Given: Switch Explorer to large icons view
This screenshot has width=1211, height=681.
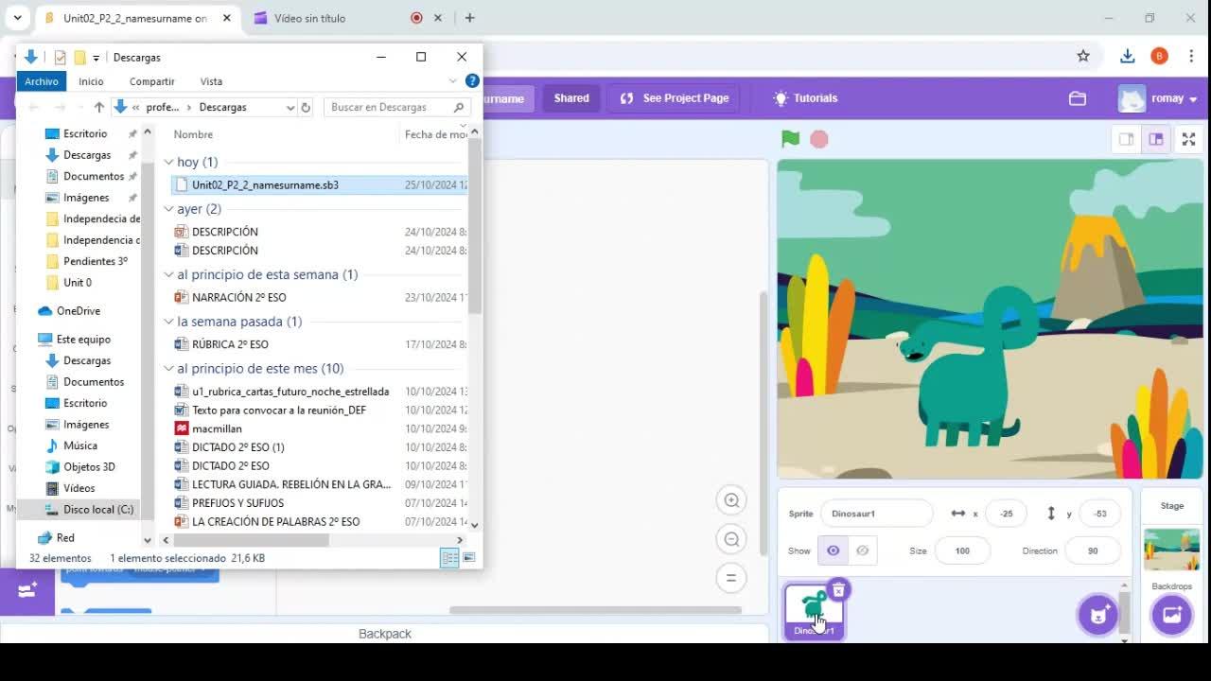Looking at the screenshot, I should click(x=468, y=558).
